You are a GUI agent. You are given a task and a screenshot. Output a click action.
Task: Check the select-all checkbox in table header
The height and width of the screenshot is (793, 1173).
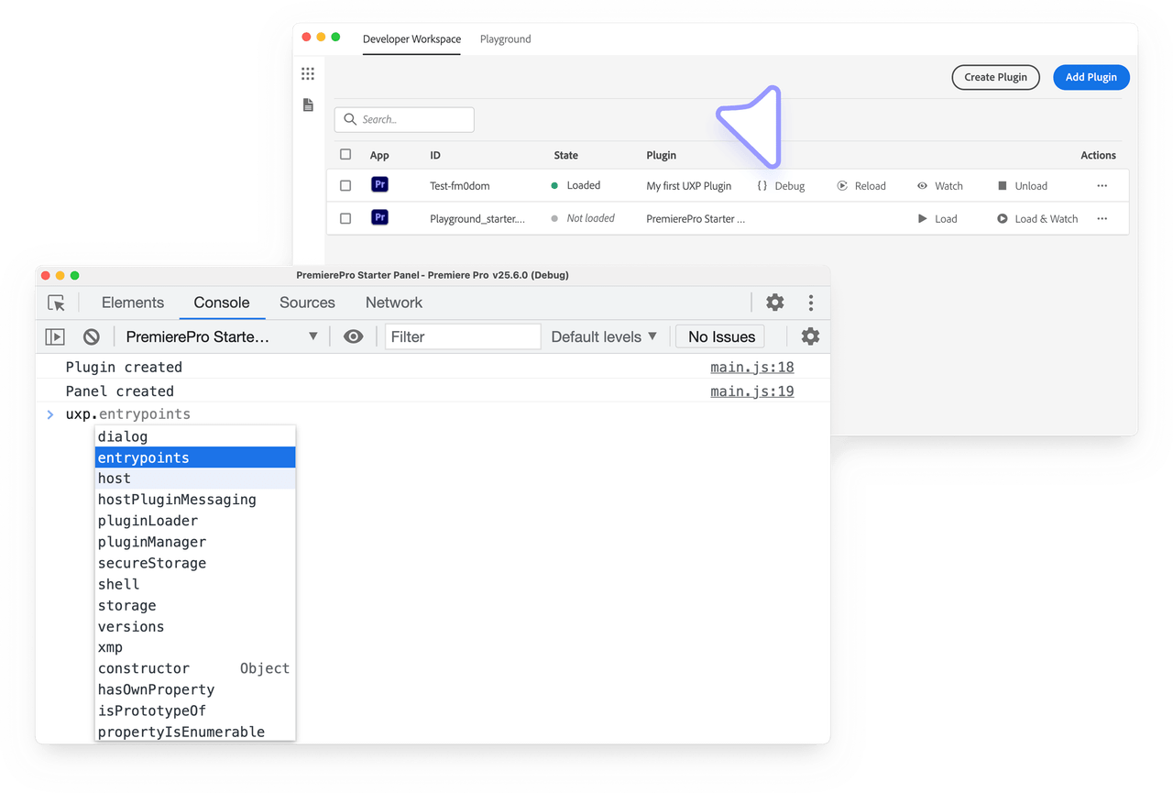[345, 155]
